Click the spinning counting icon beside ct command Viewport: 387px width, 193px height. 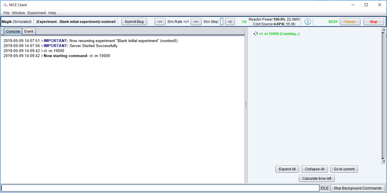pyautogui.click(x=255, y=34)
